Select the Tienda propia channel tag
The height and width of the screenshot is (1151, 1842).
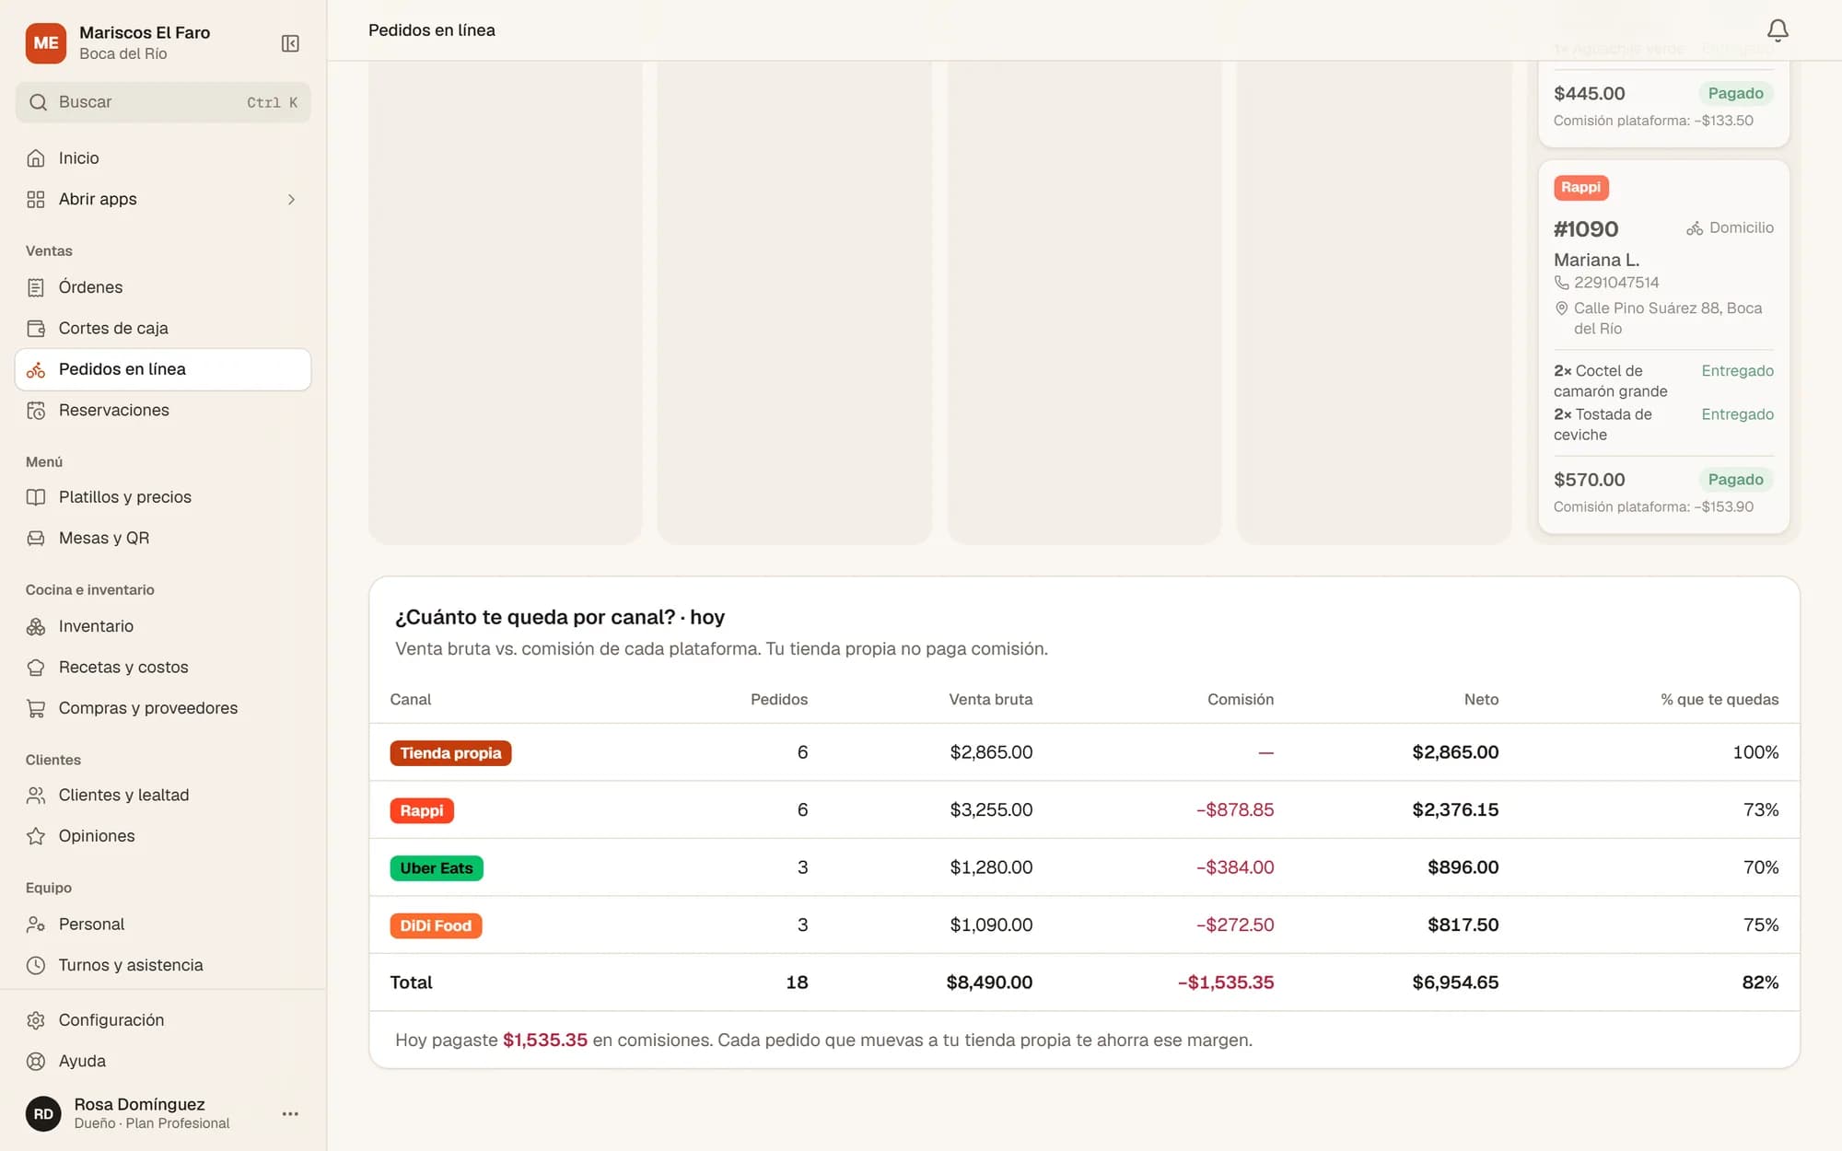[450, 753]
